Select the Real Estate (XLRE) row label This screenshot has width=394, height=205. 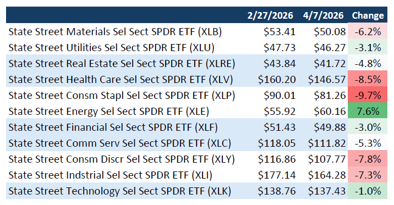[x=122, y=64]
